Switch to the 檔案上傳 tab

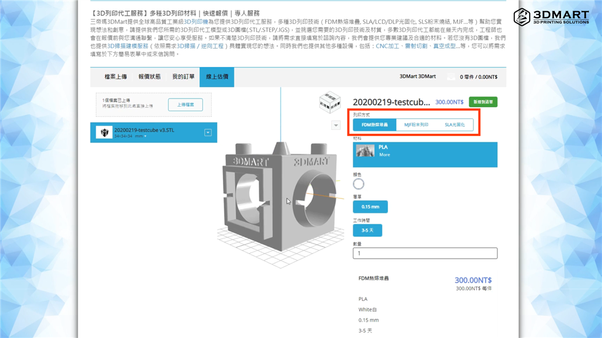tap(115, 77)
